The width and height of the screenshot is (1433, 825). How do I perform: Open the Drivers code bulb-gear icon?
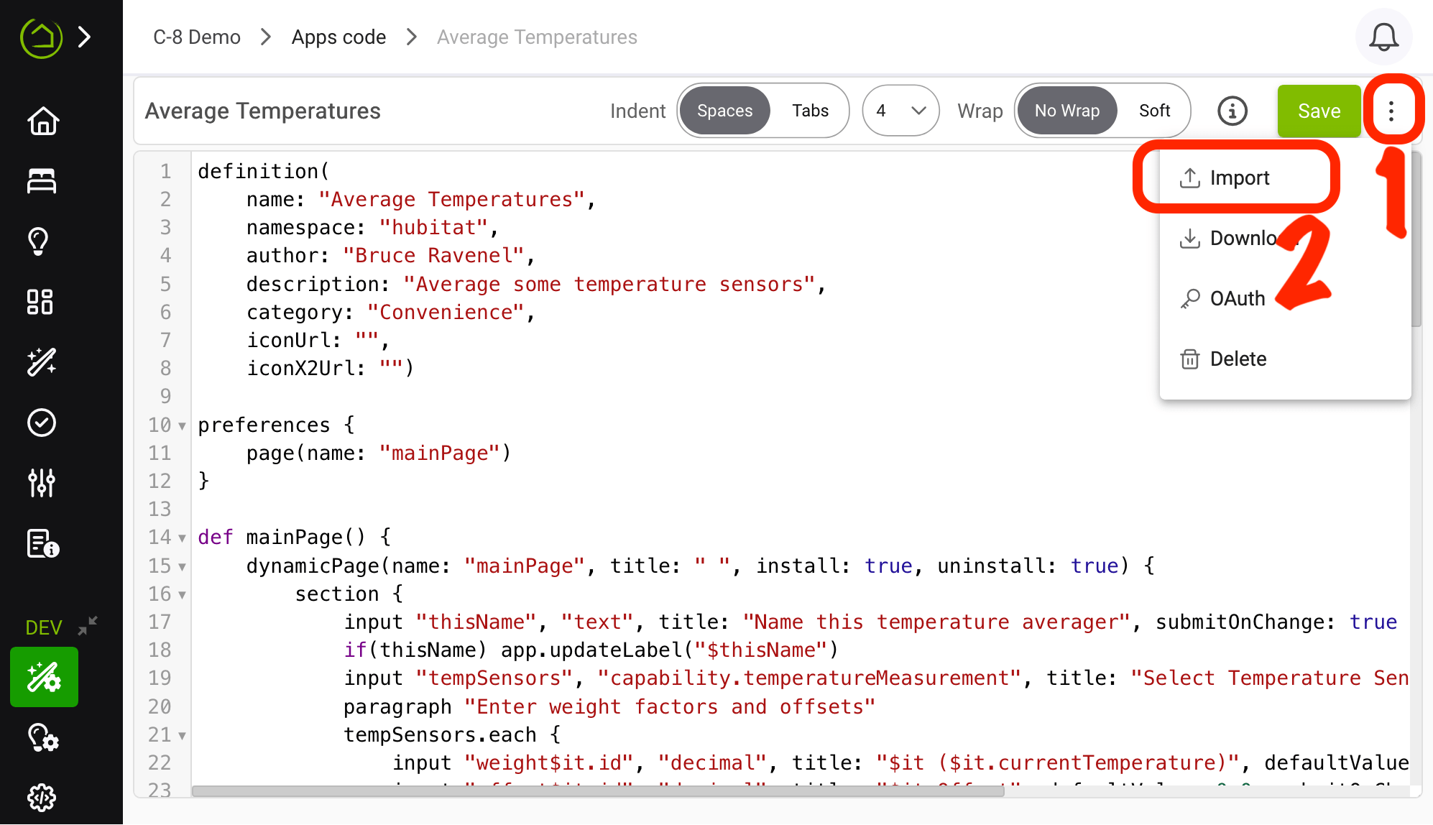[42, 738]
